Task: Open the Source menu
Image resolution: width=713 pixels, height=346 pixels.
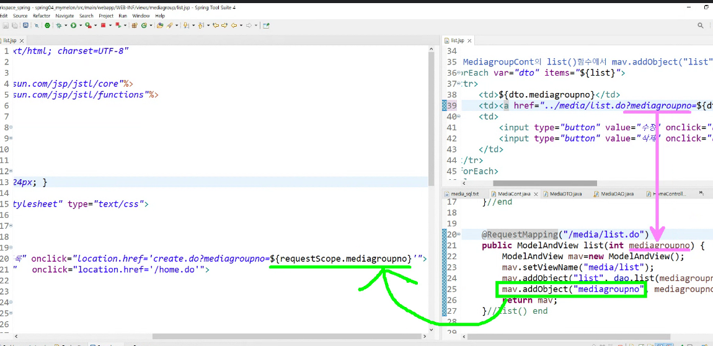Action: click(20, 16)
